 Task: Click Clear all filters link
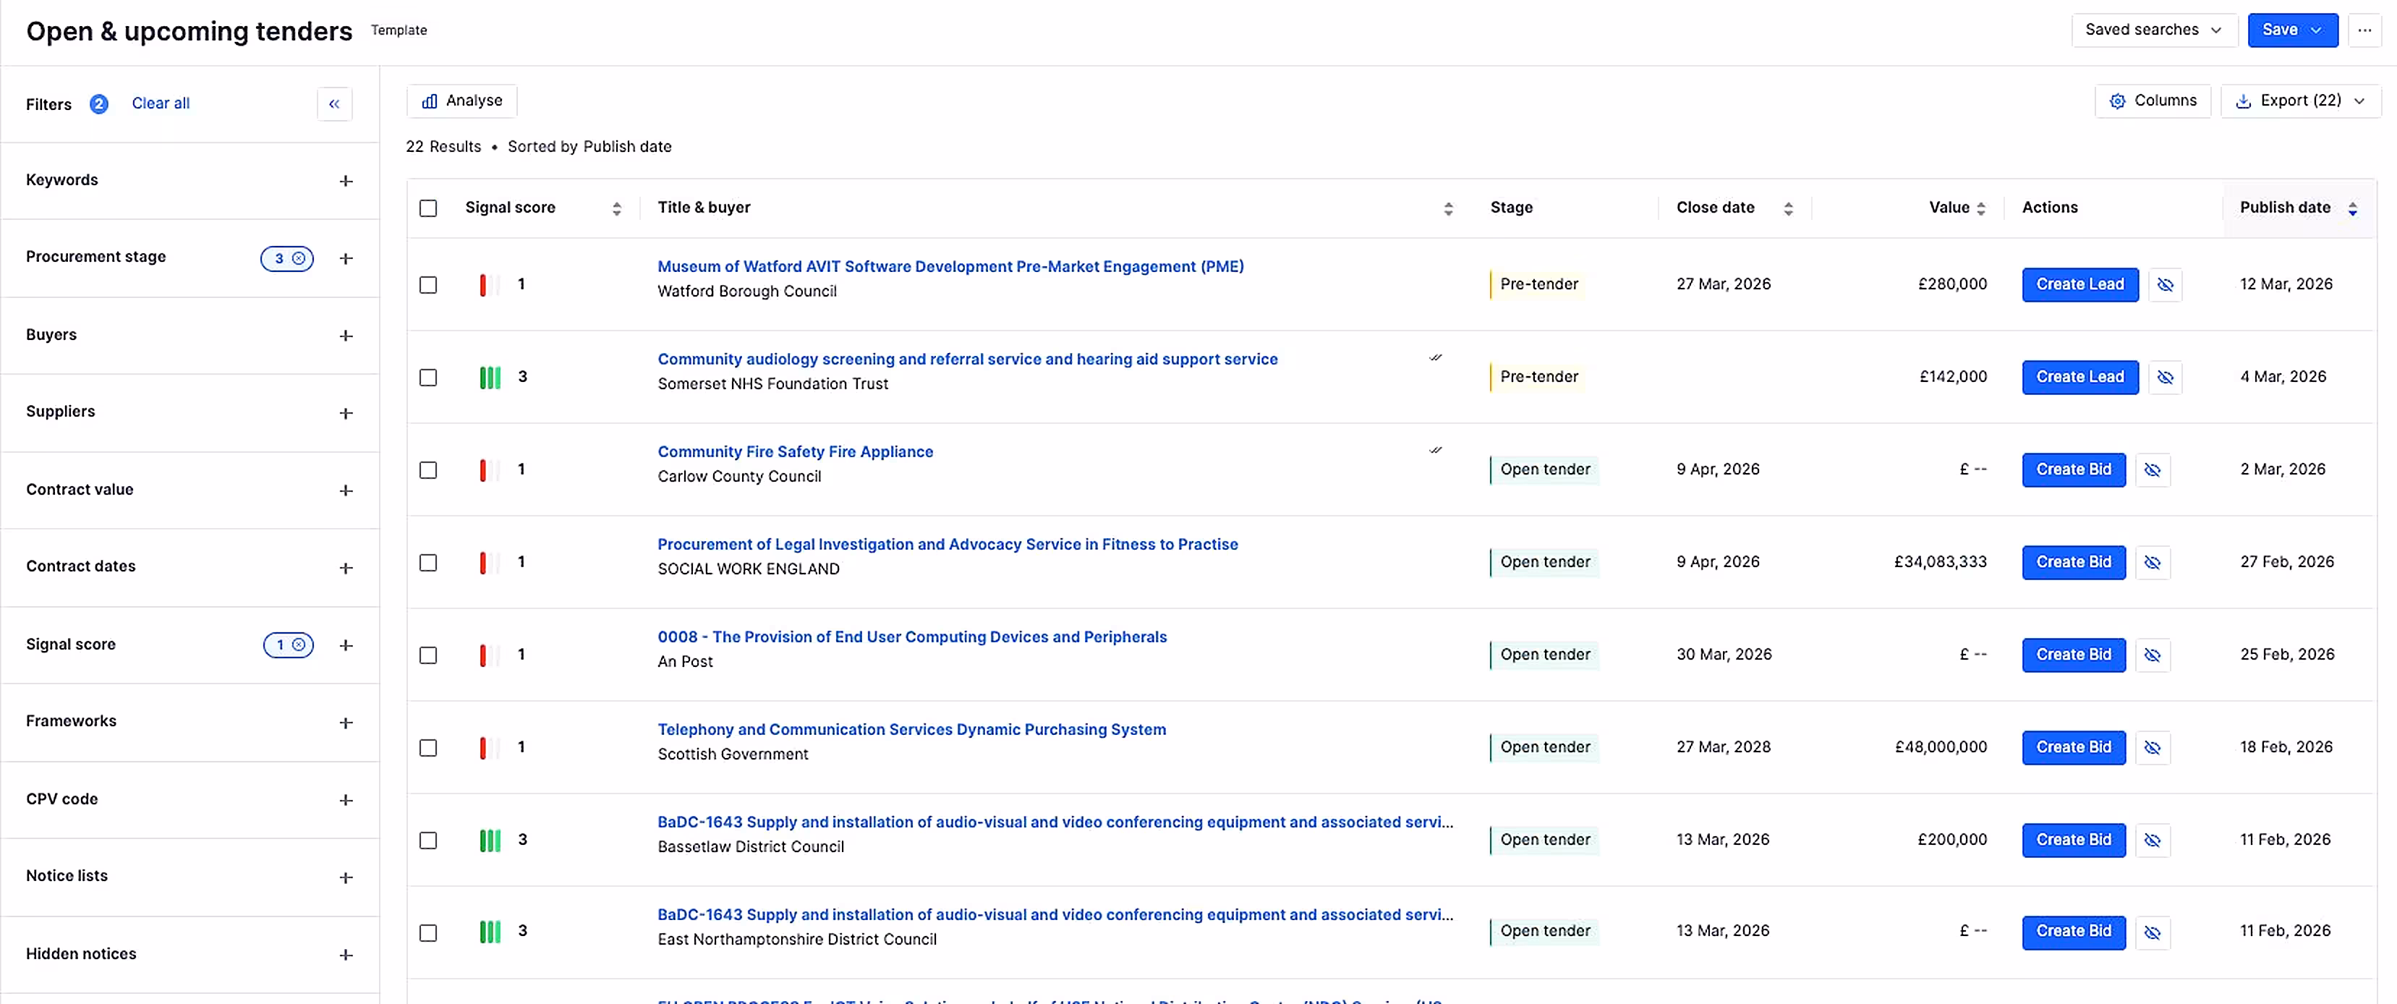(160, 103)
